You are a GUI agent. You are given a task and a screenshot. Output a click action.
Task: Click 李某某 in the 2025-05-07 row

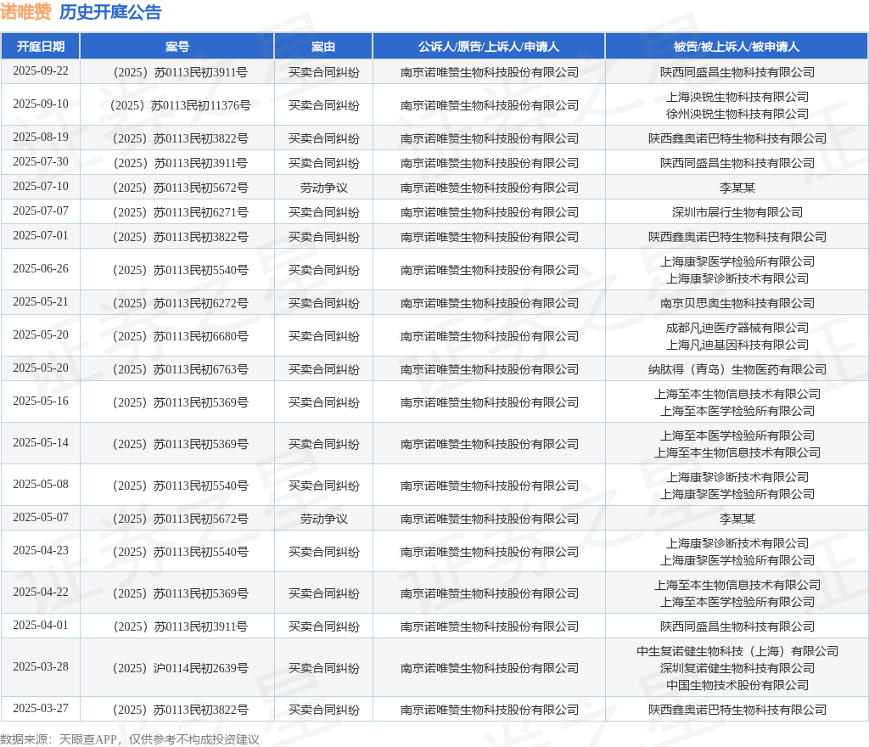click(737, 519)
